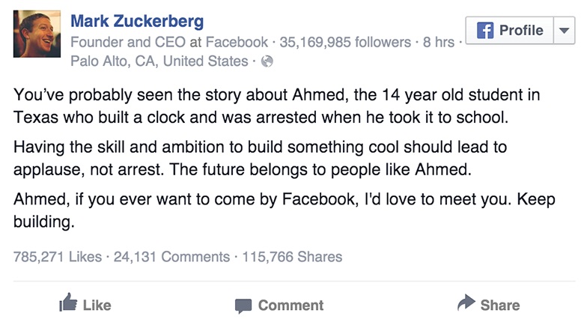Click the thumbs-up Like icon

(68, 304)
